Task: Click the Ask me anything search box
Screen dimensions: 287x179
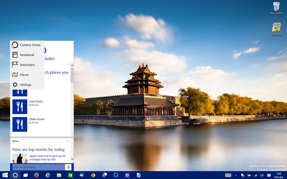Action: tap(39, 167)
